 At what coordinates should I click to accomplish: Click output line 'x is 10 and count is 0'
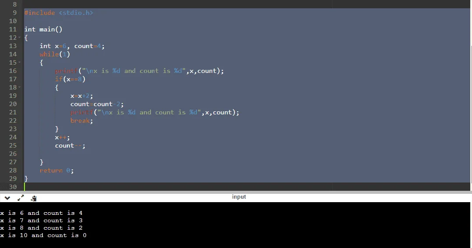coord(43,235)
